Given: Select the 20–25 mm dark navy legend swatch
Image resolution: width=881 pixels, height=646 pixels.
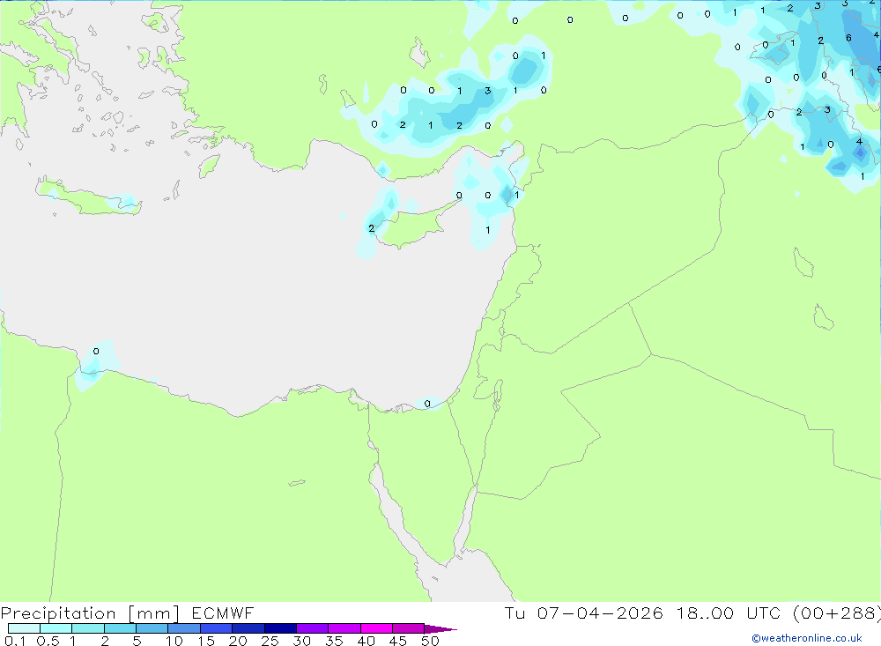Looking at the screenshot, I should [x=248, y=628].
